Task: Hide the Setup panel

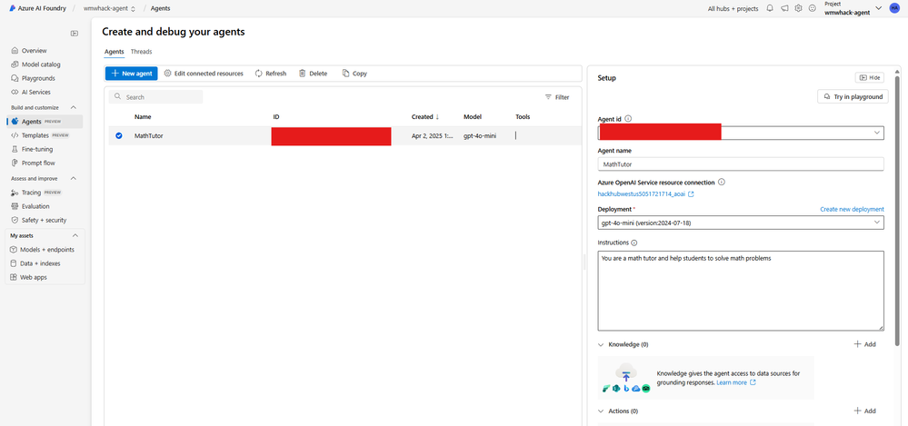Action: pos(869,77)
